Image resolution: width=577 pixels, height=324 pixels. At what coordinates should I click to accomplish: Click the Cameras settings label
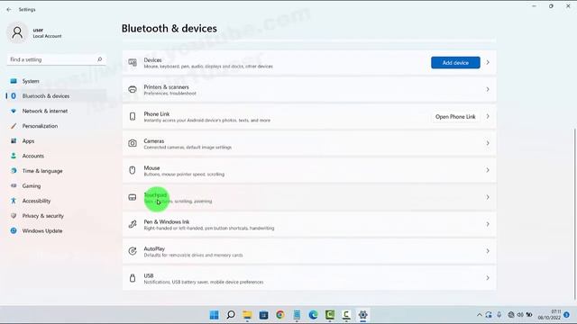[x=154, y=141]
